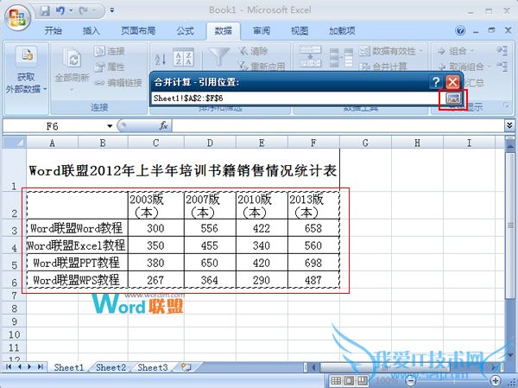Click the Filter funnel icon
This screenshot has height=388, width=518.
point(219,57)
